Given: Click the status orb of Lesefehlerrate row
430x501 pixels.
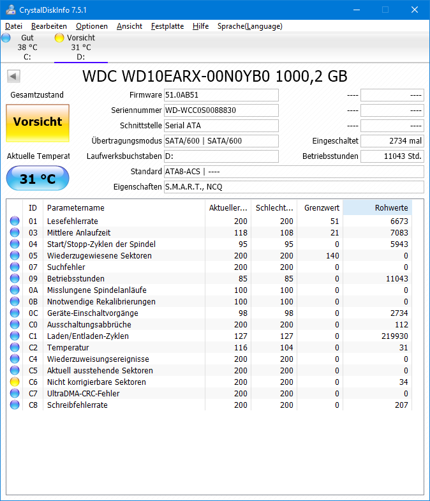Looking at the screenshot, I should point(15,221).
